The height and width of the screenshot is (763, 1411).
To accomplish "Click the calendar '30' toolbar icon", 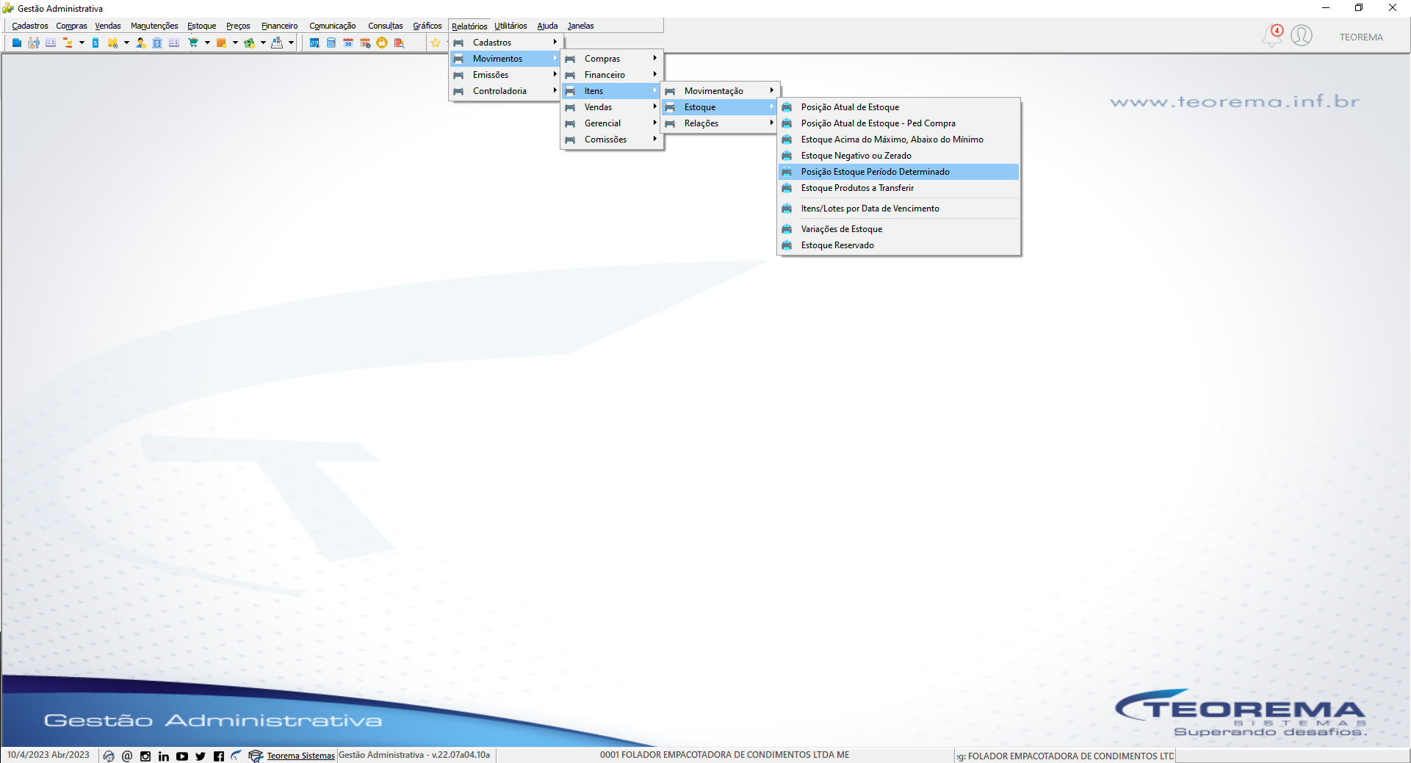I will click(348, 43).
